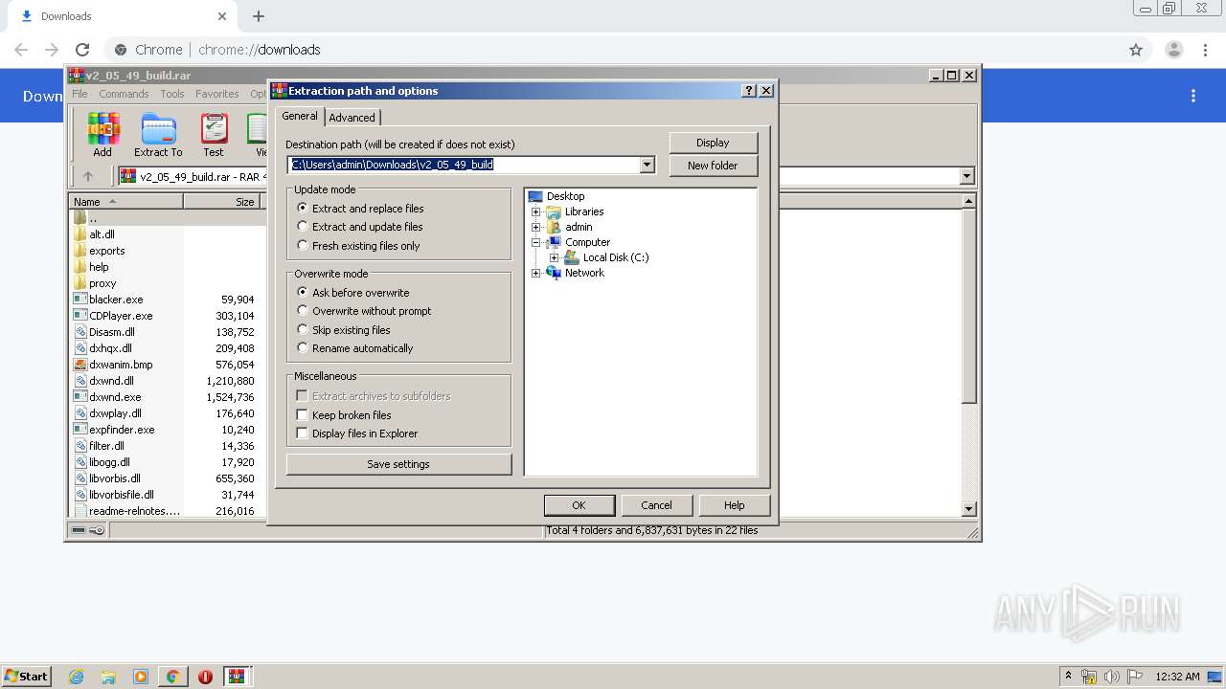1226x689 pixels.
Task: Expand the Libraries tree node
Action: (x=536, y=211)
